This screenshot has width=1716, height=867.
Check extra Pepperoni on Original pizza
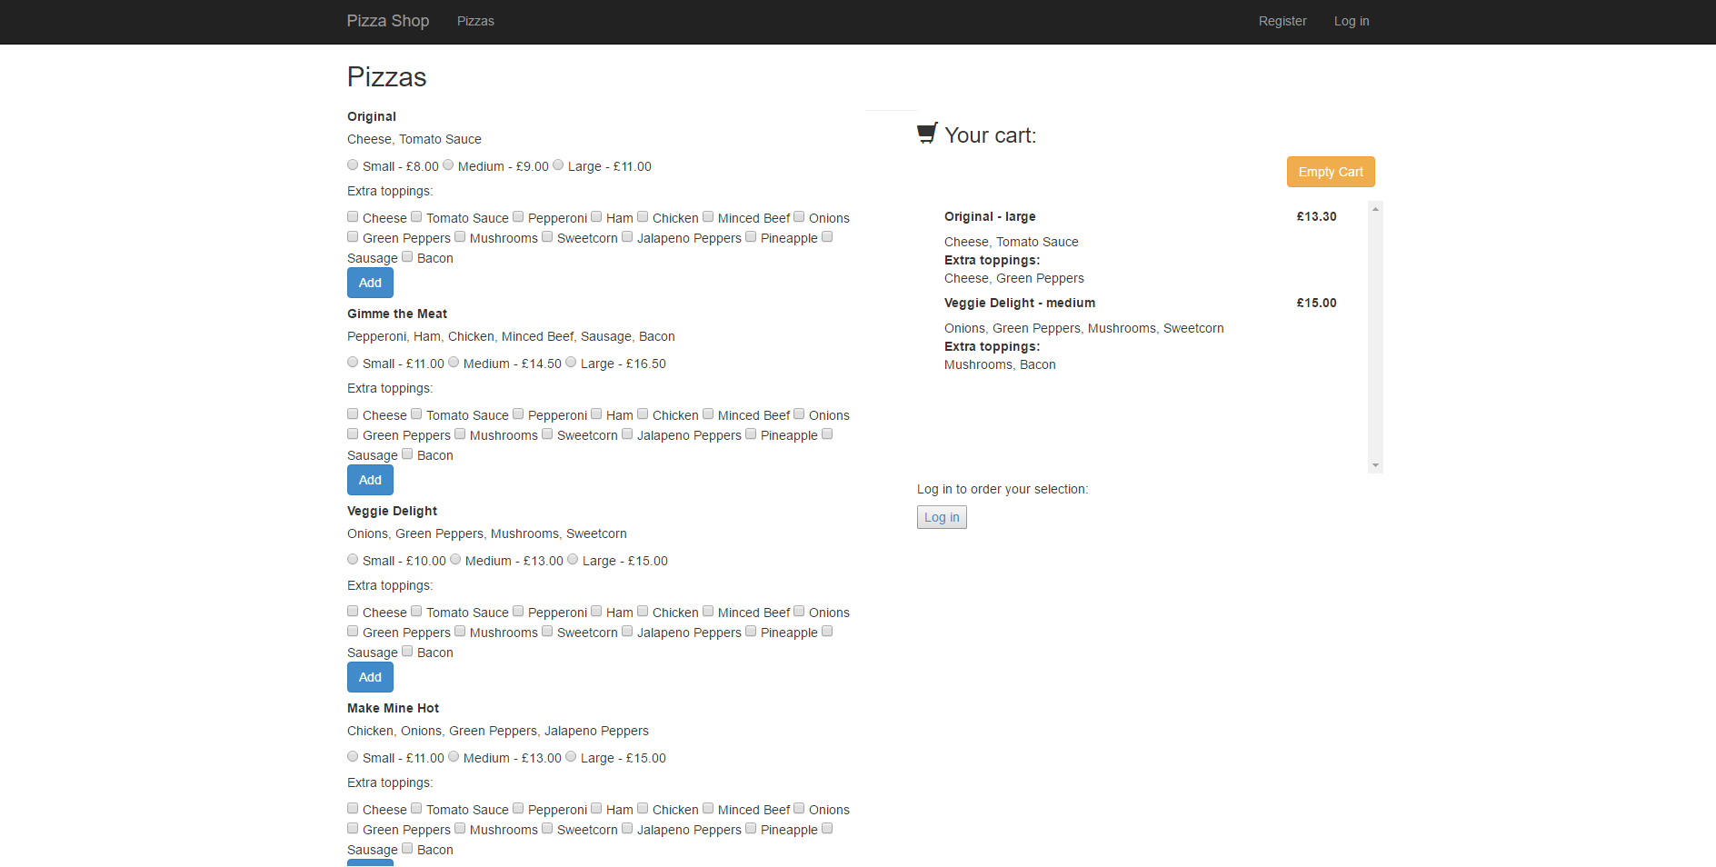[518, 217]
